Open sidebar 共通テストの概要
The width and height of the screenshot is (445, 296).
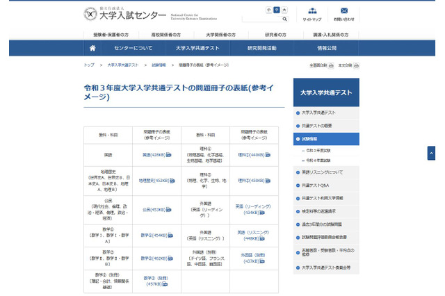click(x=326, y=126)
